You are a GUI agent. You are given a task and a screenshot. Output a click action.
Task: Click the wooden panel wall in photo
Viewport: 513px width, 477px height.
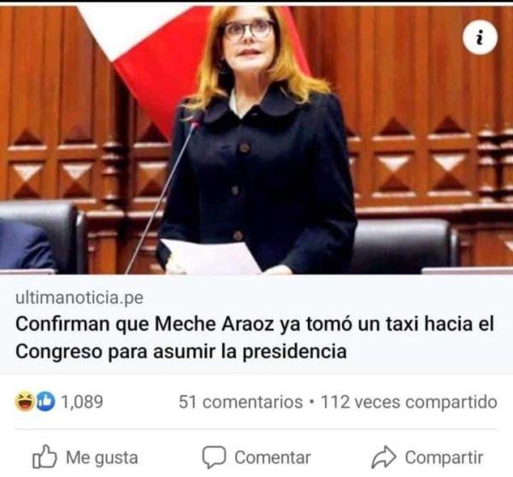(425, 98)
